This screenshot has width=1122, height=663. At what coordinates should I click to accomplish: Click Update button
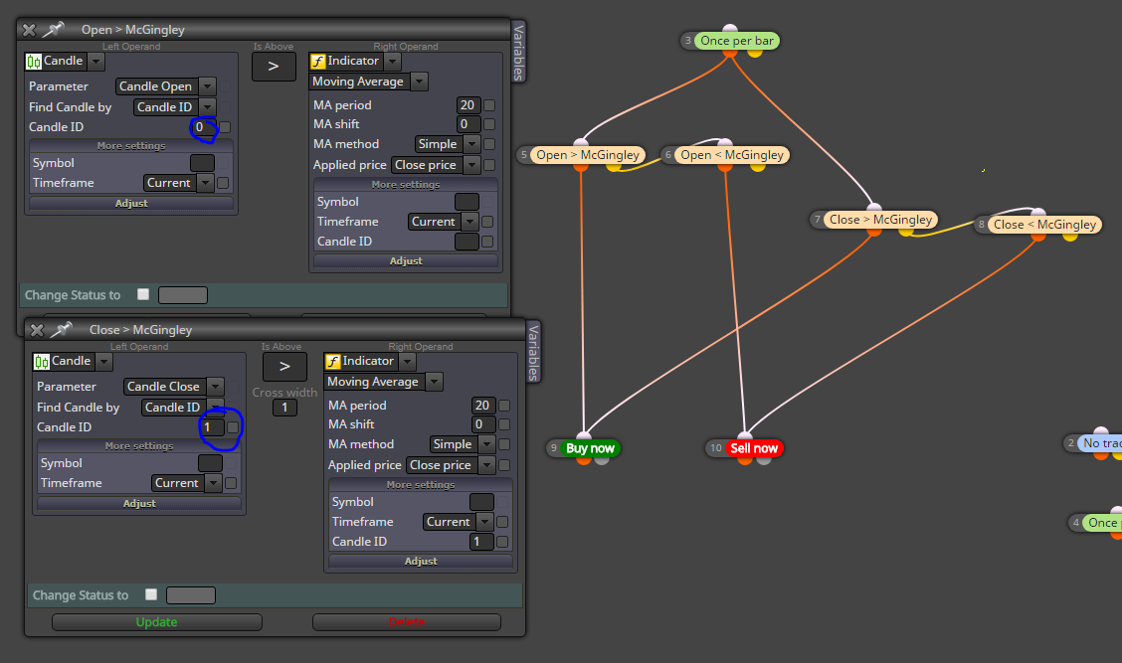157,622
